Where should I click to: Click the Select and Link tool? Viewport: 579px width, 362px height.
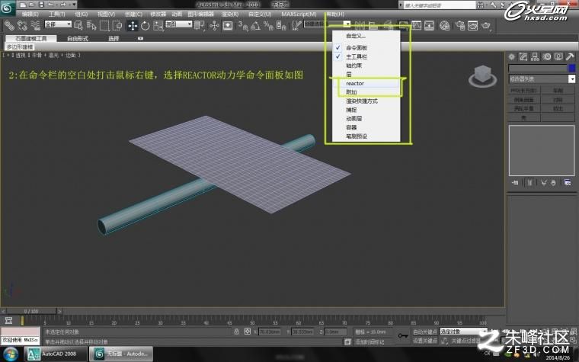point(9,25)
